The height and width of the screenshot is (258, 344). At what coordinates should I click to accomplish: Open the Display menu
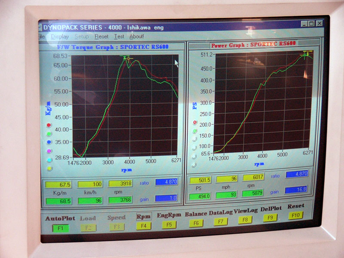(60, 37)
